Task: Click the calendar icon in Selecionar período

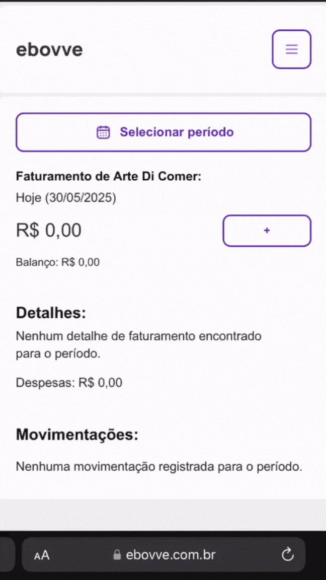Action: [x=103, y=132]
